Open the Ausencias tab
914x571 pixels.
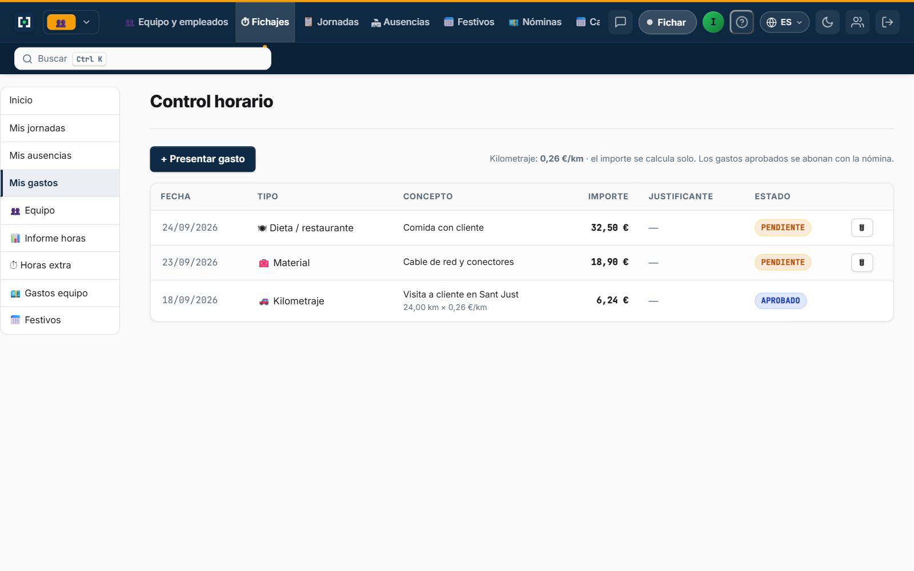point(400,22)
